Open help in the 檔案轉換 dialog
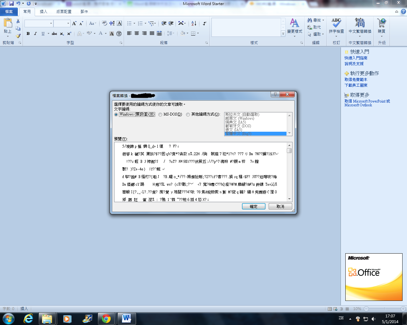The width and height of the screenshot is (407, 325). pos(275,94)
